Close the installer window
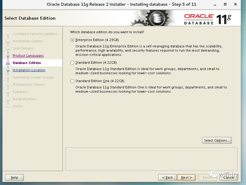This screenshot has height=185, width=246. click(235, 5)
